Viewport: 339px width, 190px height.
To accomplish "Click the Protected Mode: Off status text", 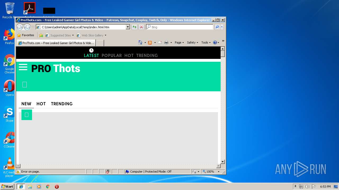I will [x=158, y=172].
